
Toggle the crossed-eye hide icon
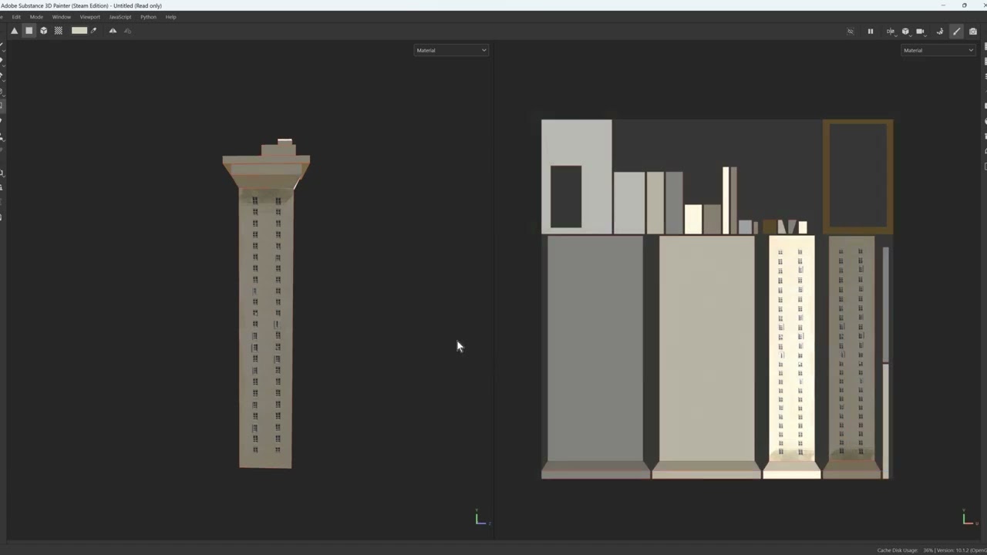(851, 32)
